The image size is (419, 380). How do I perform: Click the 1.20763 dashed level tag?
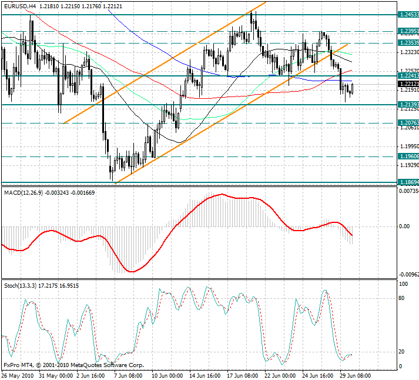pyautogui.click(x=408, y=122)
